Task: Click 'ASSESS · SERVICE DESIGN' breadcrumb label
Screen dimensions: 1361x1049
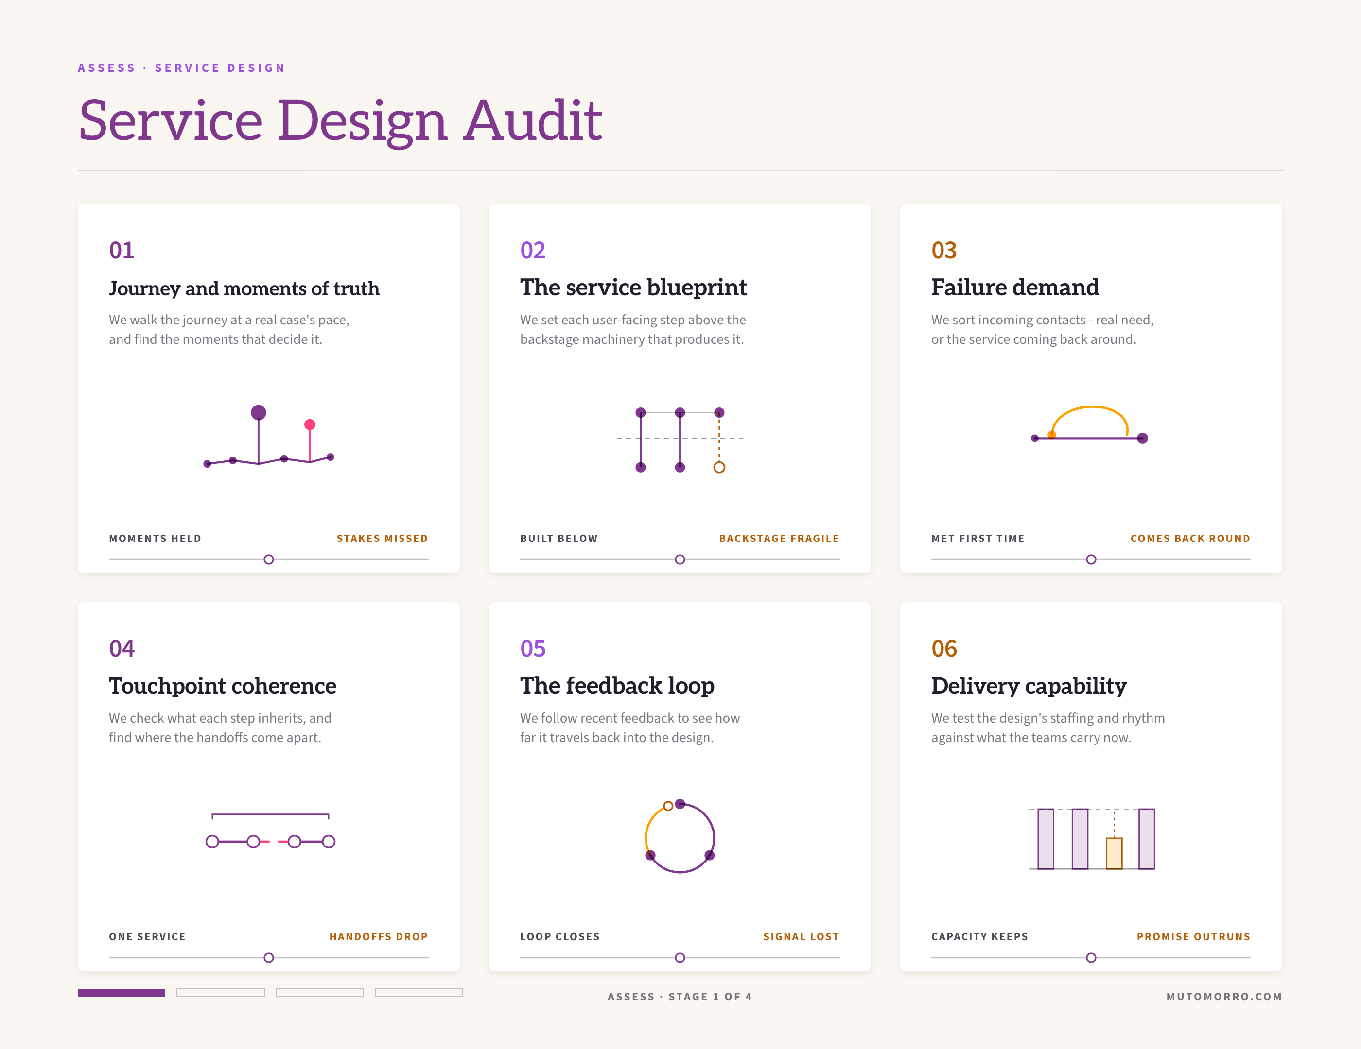Action: click(x=181, y=68)
